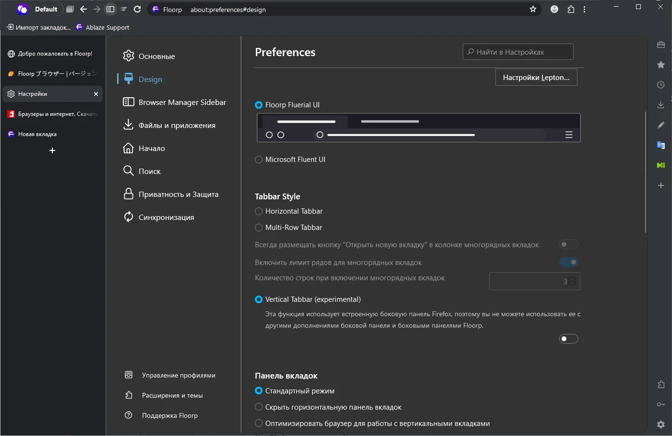This screenshot has width=672, height=436.
Task: Click the list all tabs toolbar button
Action: tap(124, 9)
